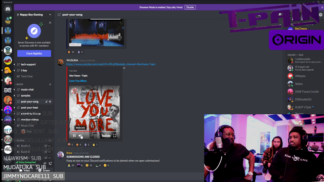Enter fullscreen on the embedded video
Image resolution: width=324 pixels, height=182 pixels.
pyautogui.click(x=114, y=135)
